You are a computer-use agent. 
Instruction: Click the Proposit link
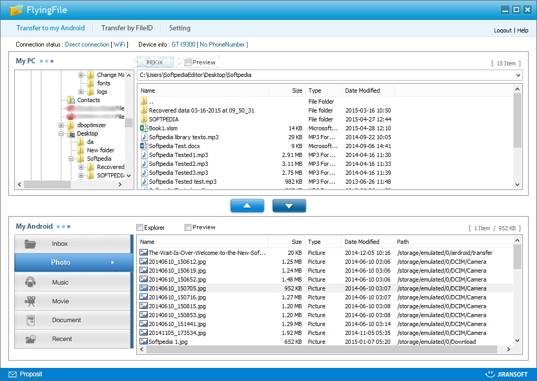(31, 374)
